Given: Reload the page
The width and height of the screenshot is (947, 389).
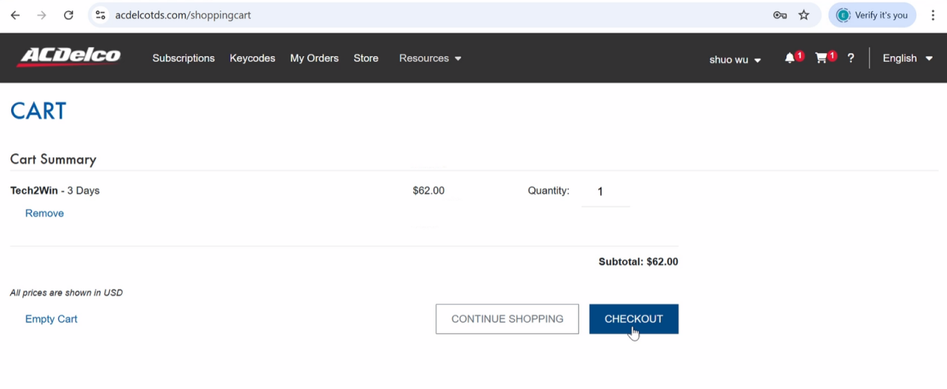Looking at the screenshot, I should 69,15.
